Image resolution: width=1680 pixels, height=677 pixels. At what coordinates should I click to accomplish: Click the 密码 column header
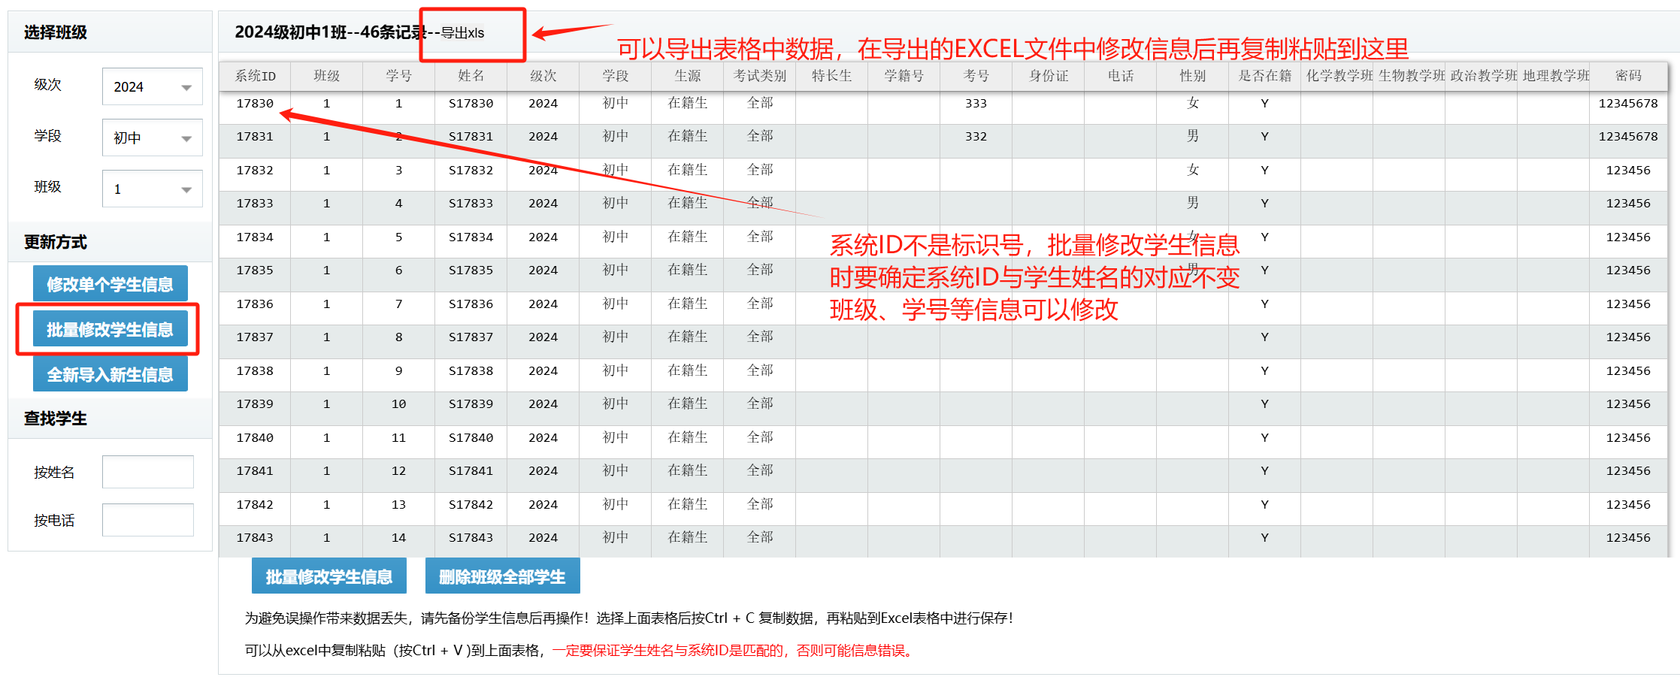tap(1627, 76)
